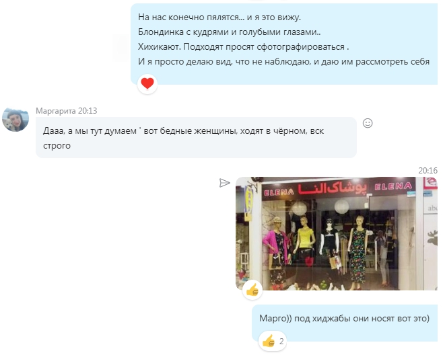
Task: Open emoji reaction picker beside Margarita's message
Action: click(368, 123)
